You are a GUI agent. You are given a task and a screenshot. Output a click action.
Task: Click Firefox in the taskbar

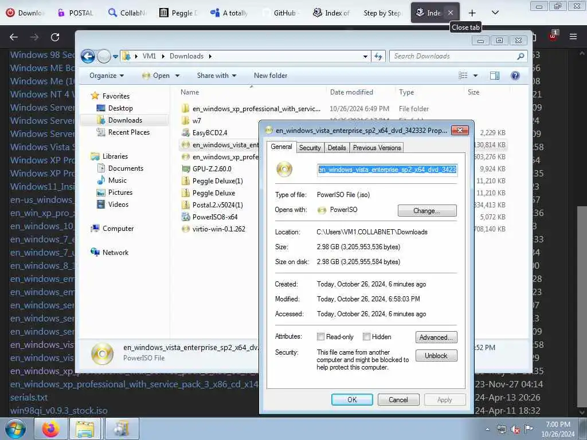click(x=50, y=429)
